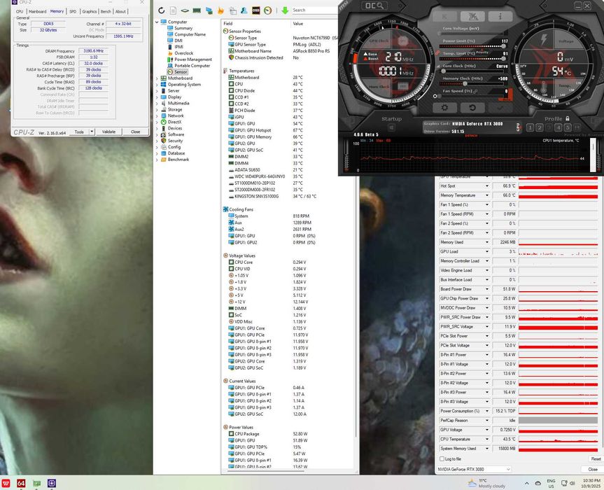Click the red 64 AIDA64 taskbar icon
This screenshot has width=604, height=490.
coord(21,483)
